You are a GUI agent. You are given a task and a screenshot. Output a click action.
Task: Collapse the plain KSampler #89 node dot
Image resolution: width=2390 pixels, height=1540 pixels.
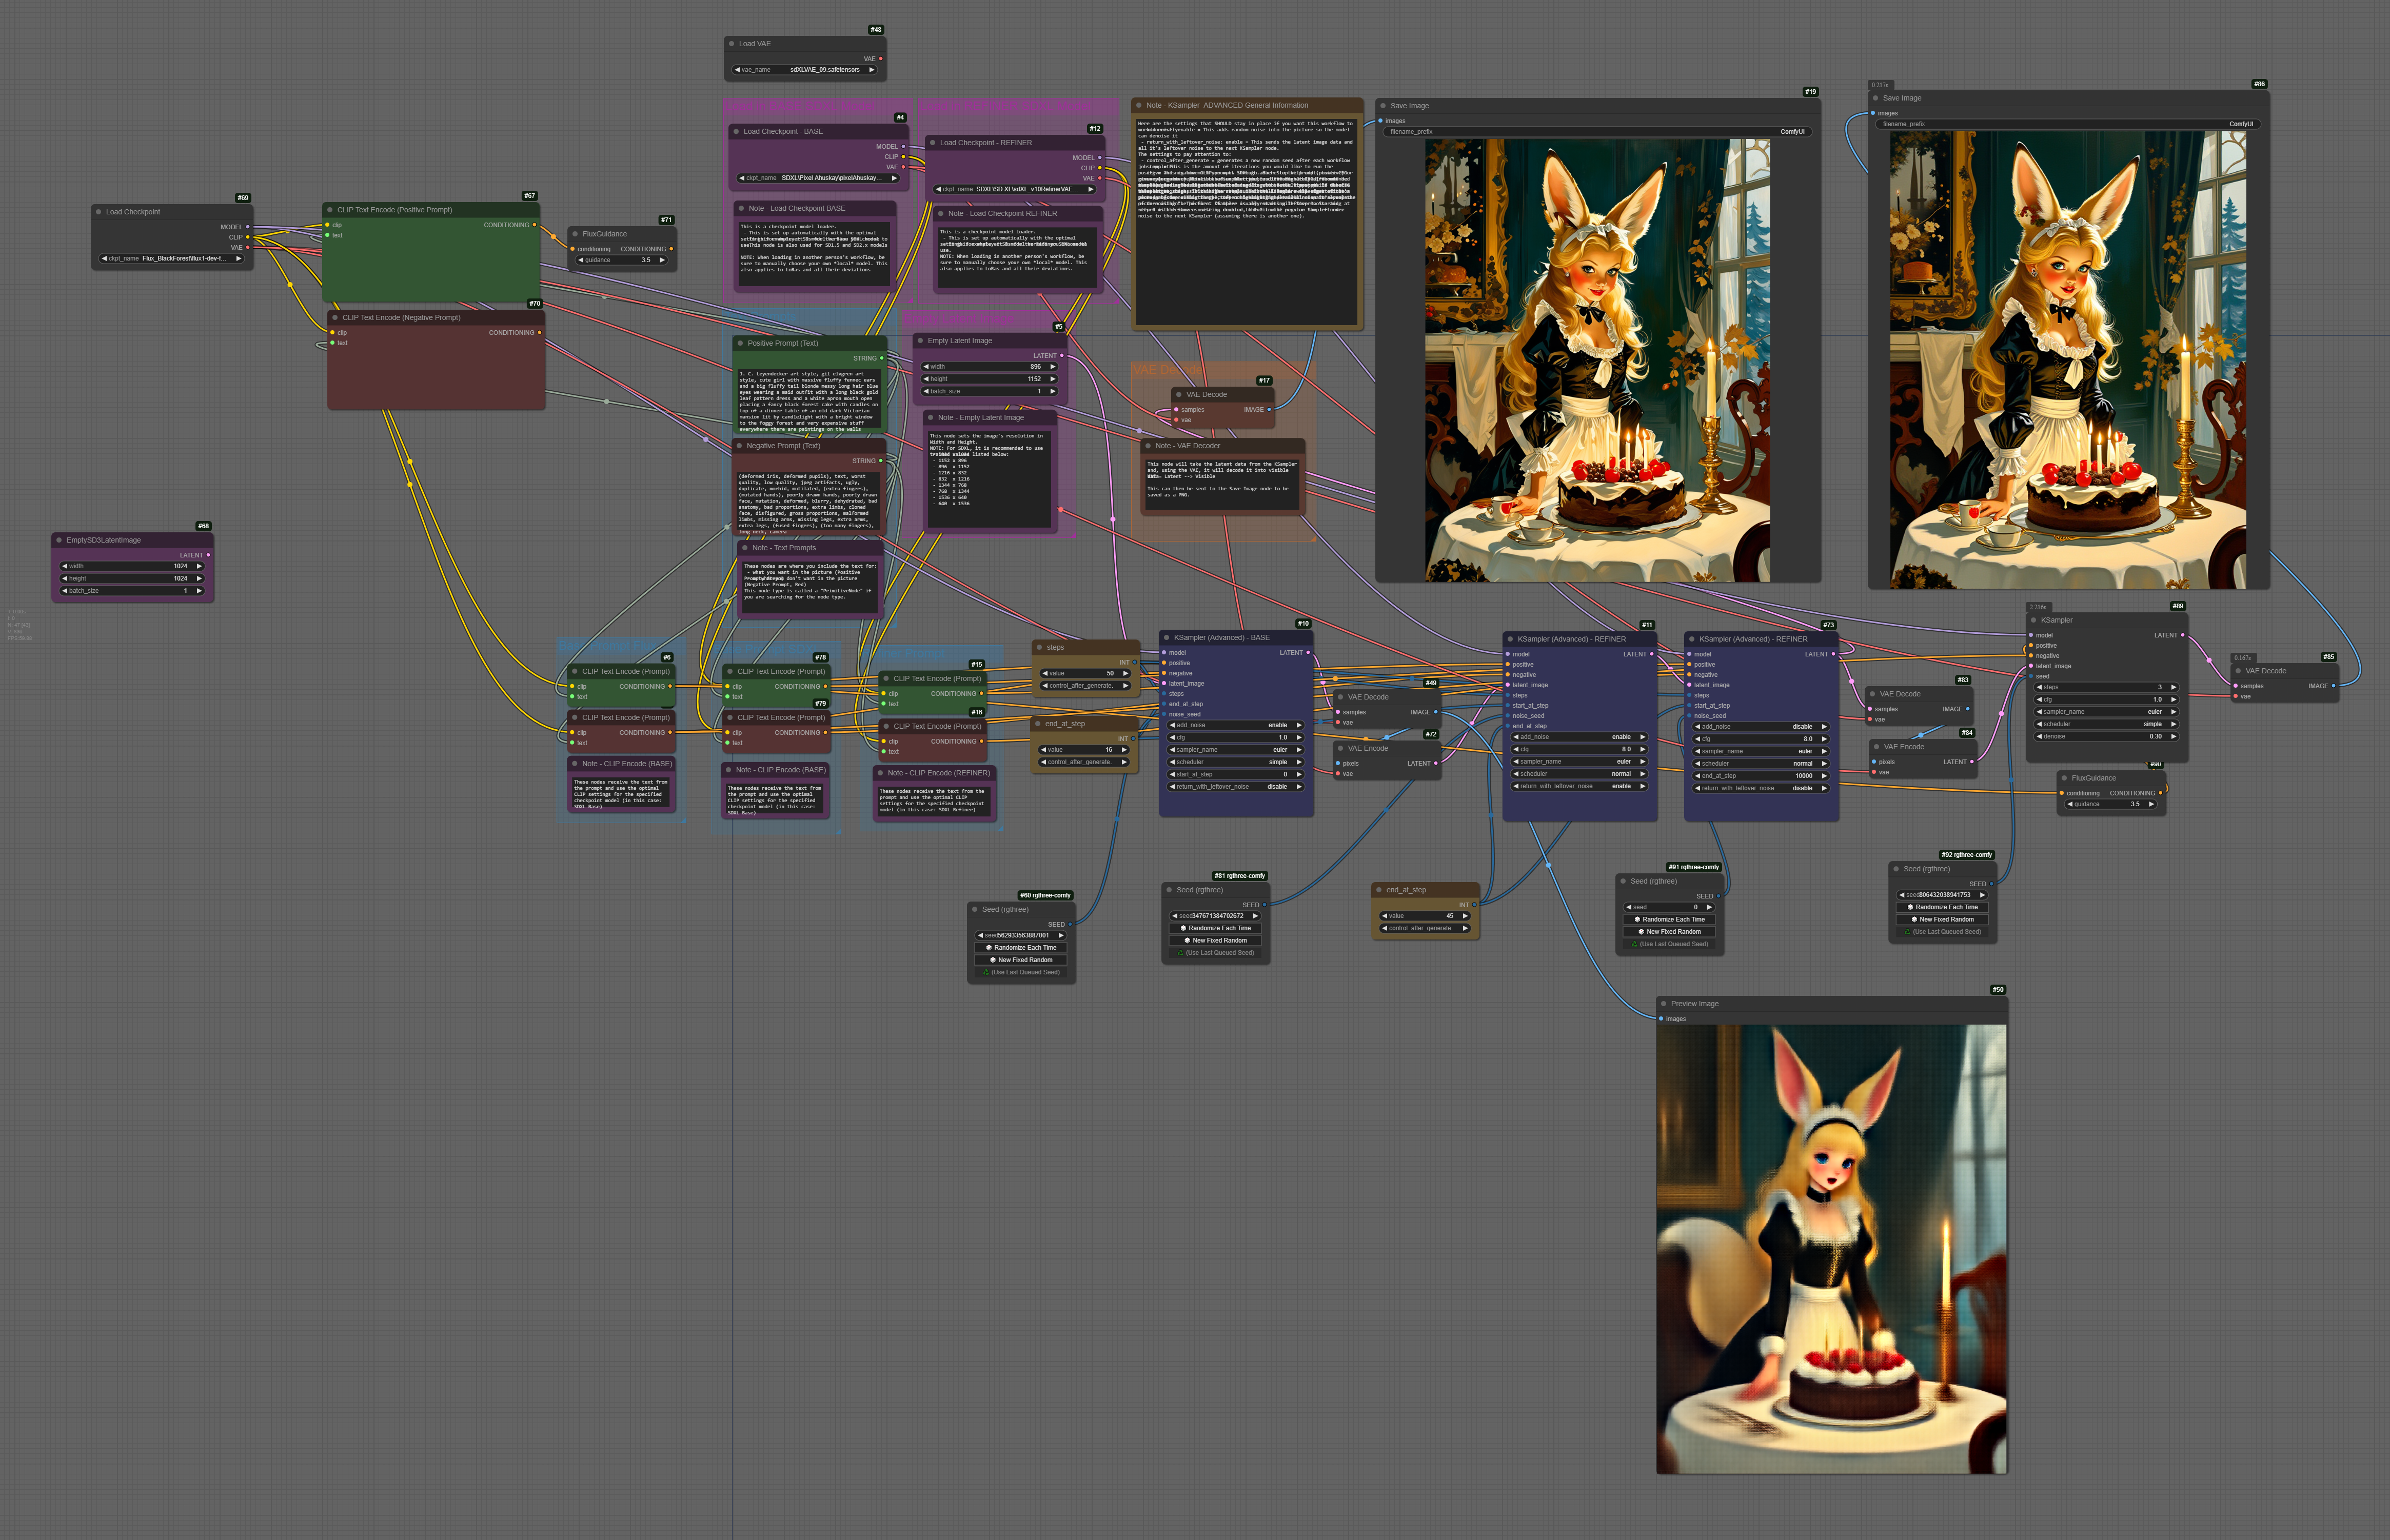pos(2033,620)
